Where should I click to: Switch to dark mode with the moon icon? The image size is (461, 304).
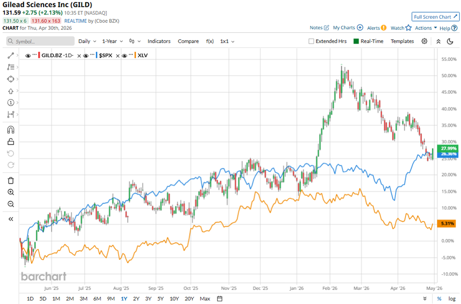coord(450,42)
